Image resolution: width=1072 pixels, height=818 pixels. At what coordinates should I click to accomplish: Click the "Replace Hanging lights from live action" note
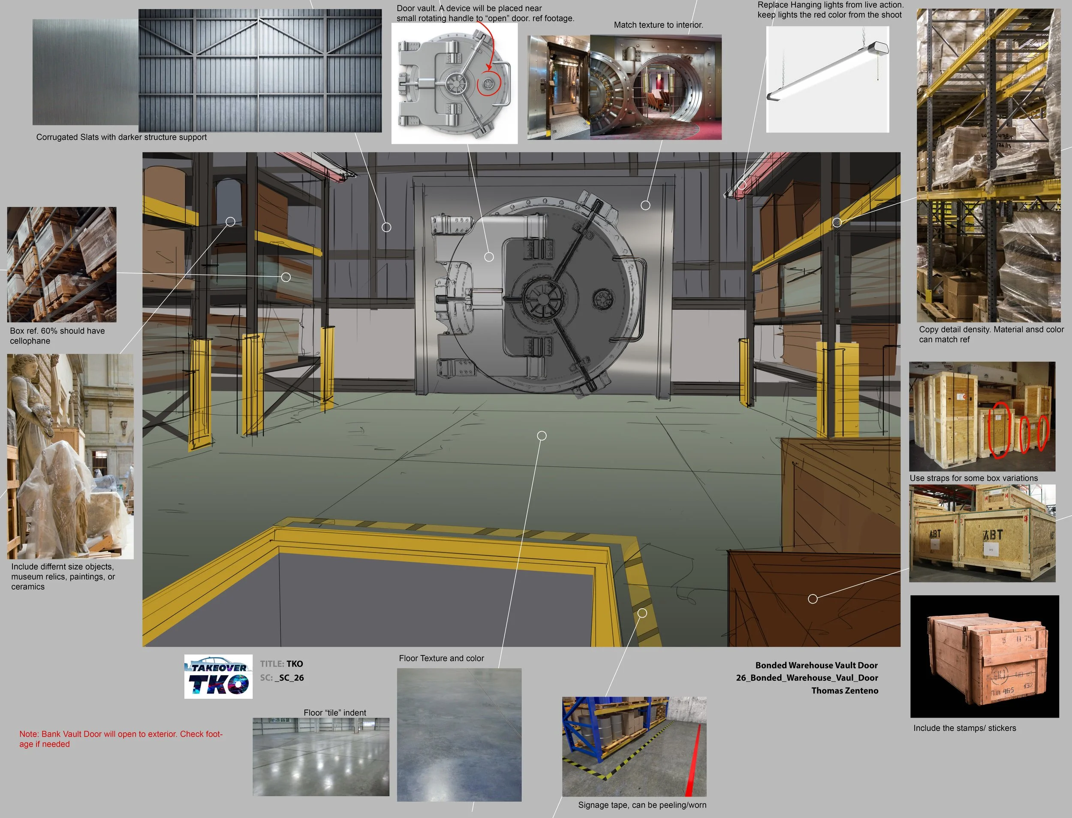tap(830, 10)
